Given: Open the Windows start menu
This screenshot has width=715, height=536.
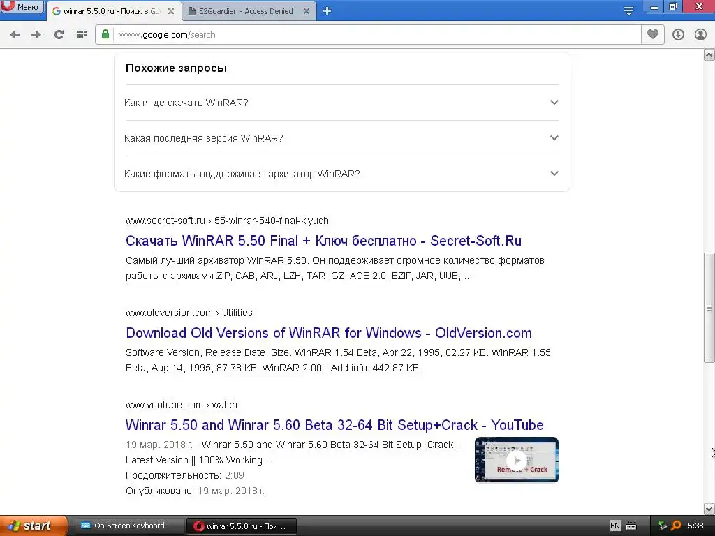Looking at the screenshot, I should click(x=33, y=526).
